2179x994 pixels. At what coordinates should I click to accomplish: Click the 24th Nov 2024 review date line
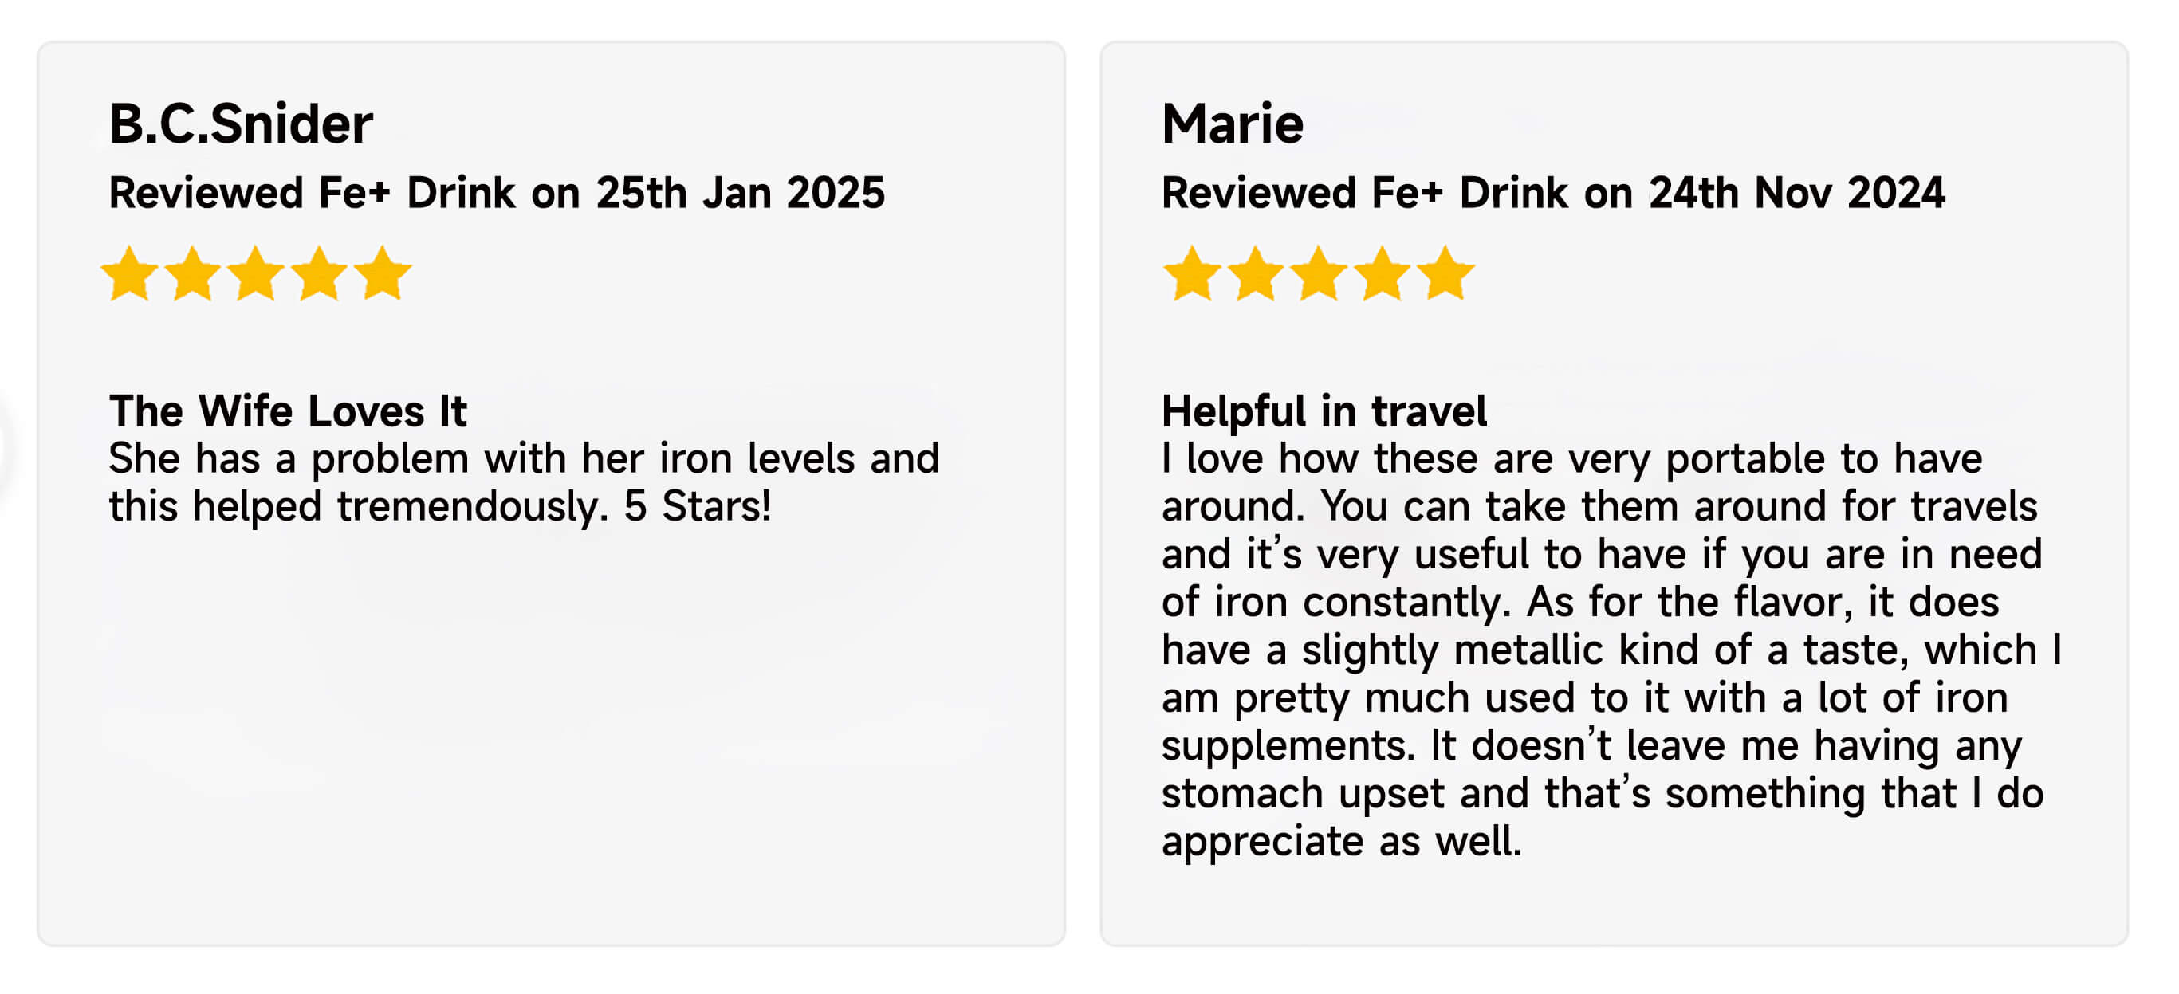click(x=1553, y=193)
